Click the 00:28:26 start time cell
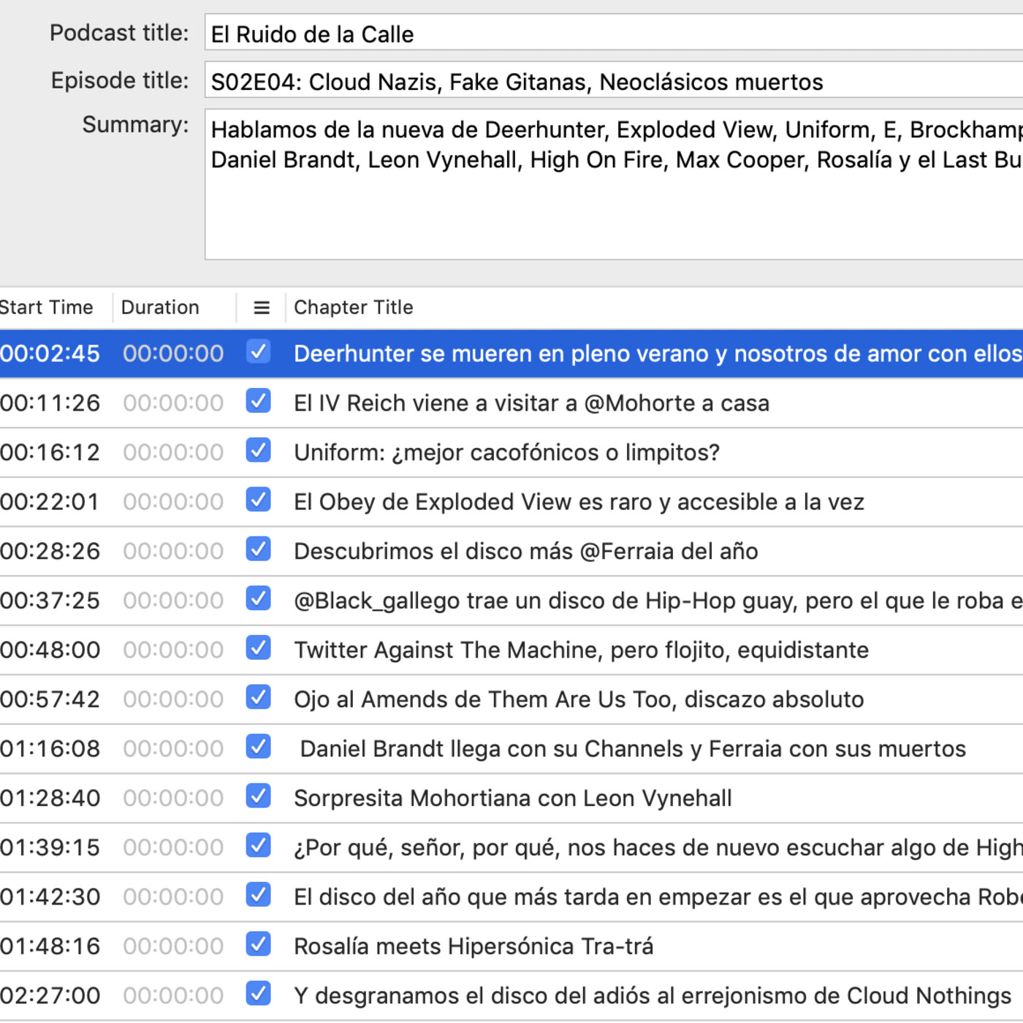The width and height of the screenshot is (1023, 1023). point(50,551)
